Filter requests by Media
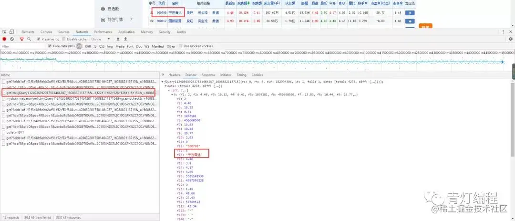This screenshot has width=515, height=221. pyautogui.click(x=120, y=46)
